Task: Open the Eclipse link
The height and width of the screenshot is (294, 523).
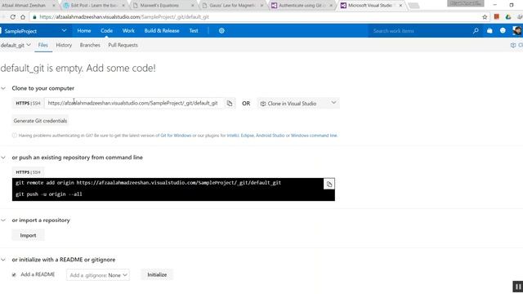Action: tap(248, 136)
